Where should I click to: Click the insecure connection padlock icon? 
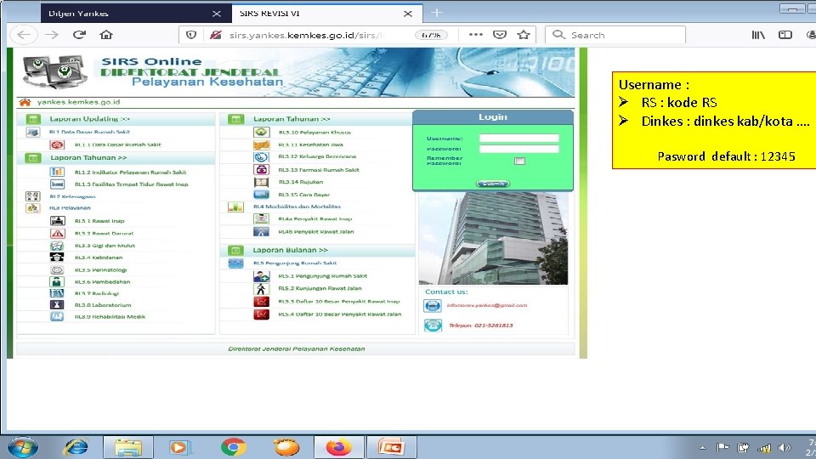[x=215, y=35]
